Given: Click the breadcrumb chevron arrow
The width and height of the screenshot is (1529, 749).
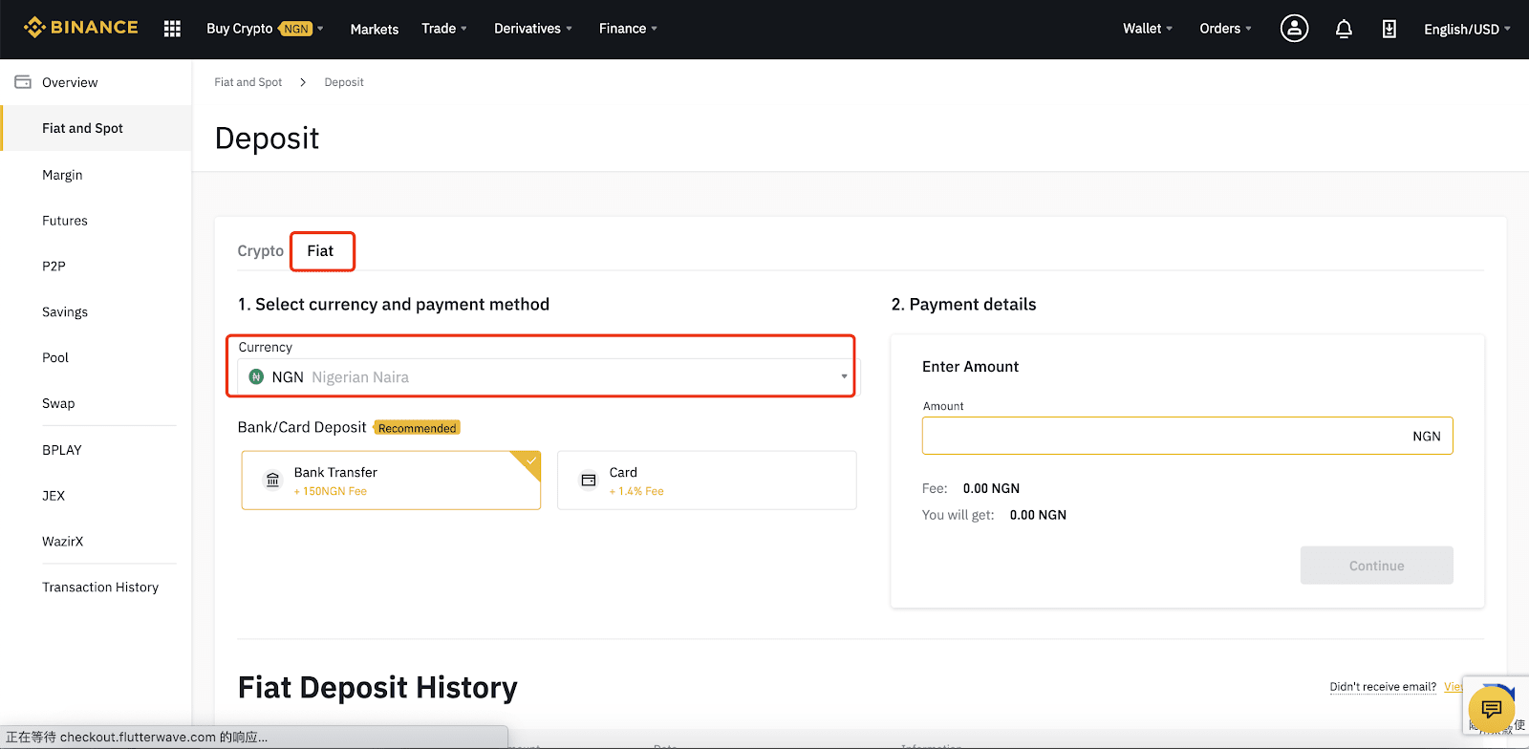Looking at the screenshot, I should click(303, 82).
